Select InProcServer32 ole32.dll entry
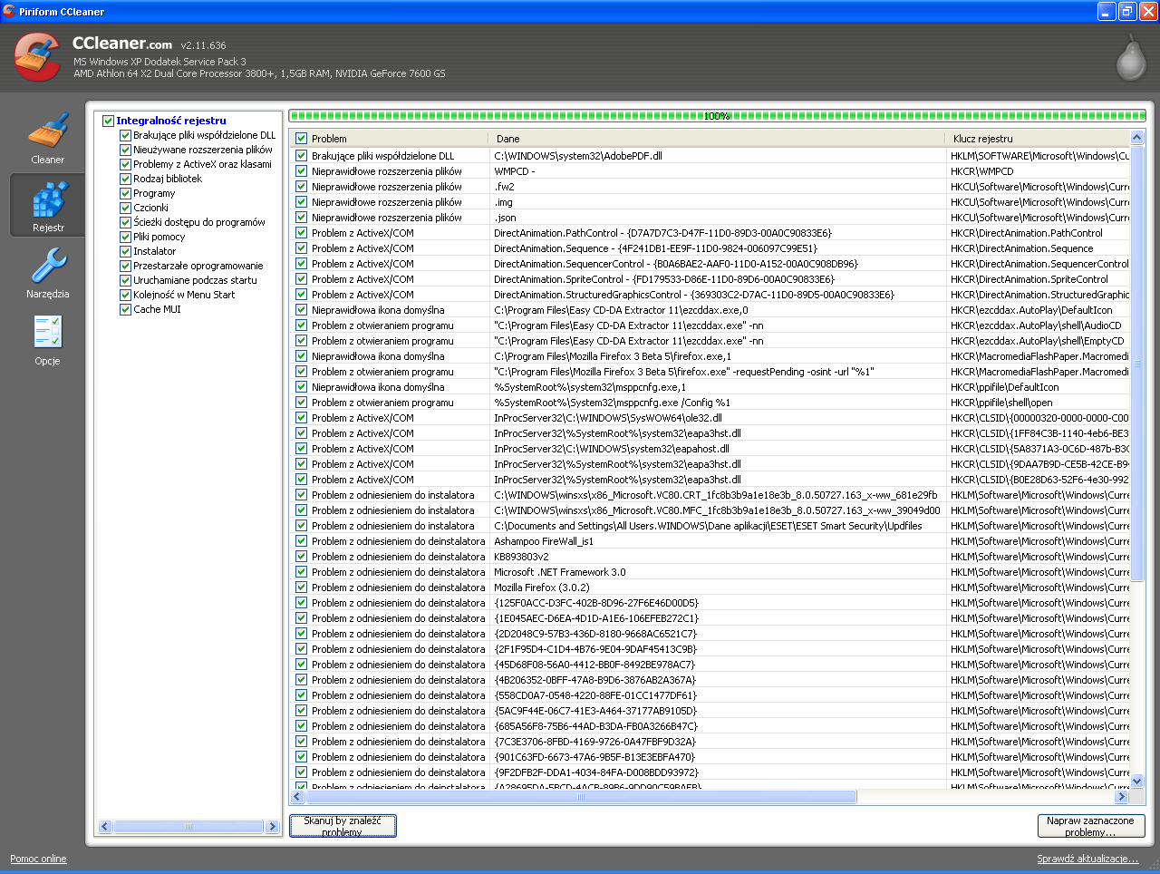 [x=608, y=418]
